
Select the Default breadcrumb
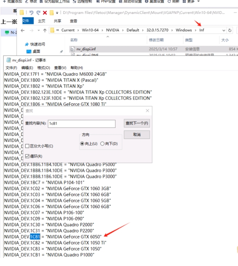click(x=133, y=30)
